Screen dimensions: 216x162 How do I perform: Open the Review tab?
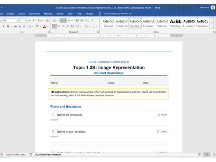[x=60, y=14]
